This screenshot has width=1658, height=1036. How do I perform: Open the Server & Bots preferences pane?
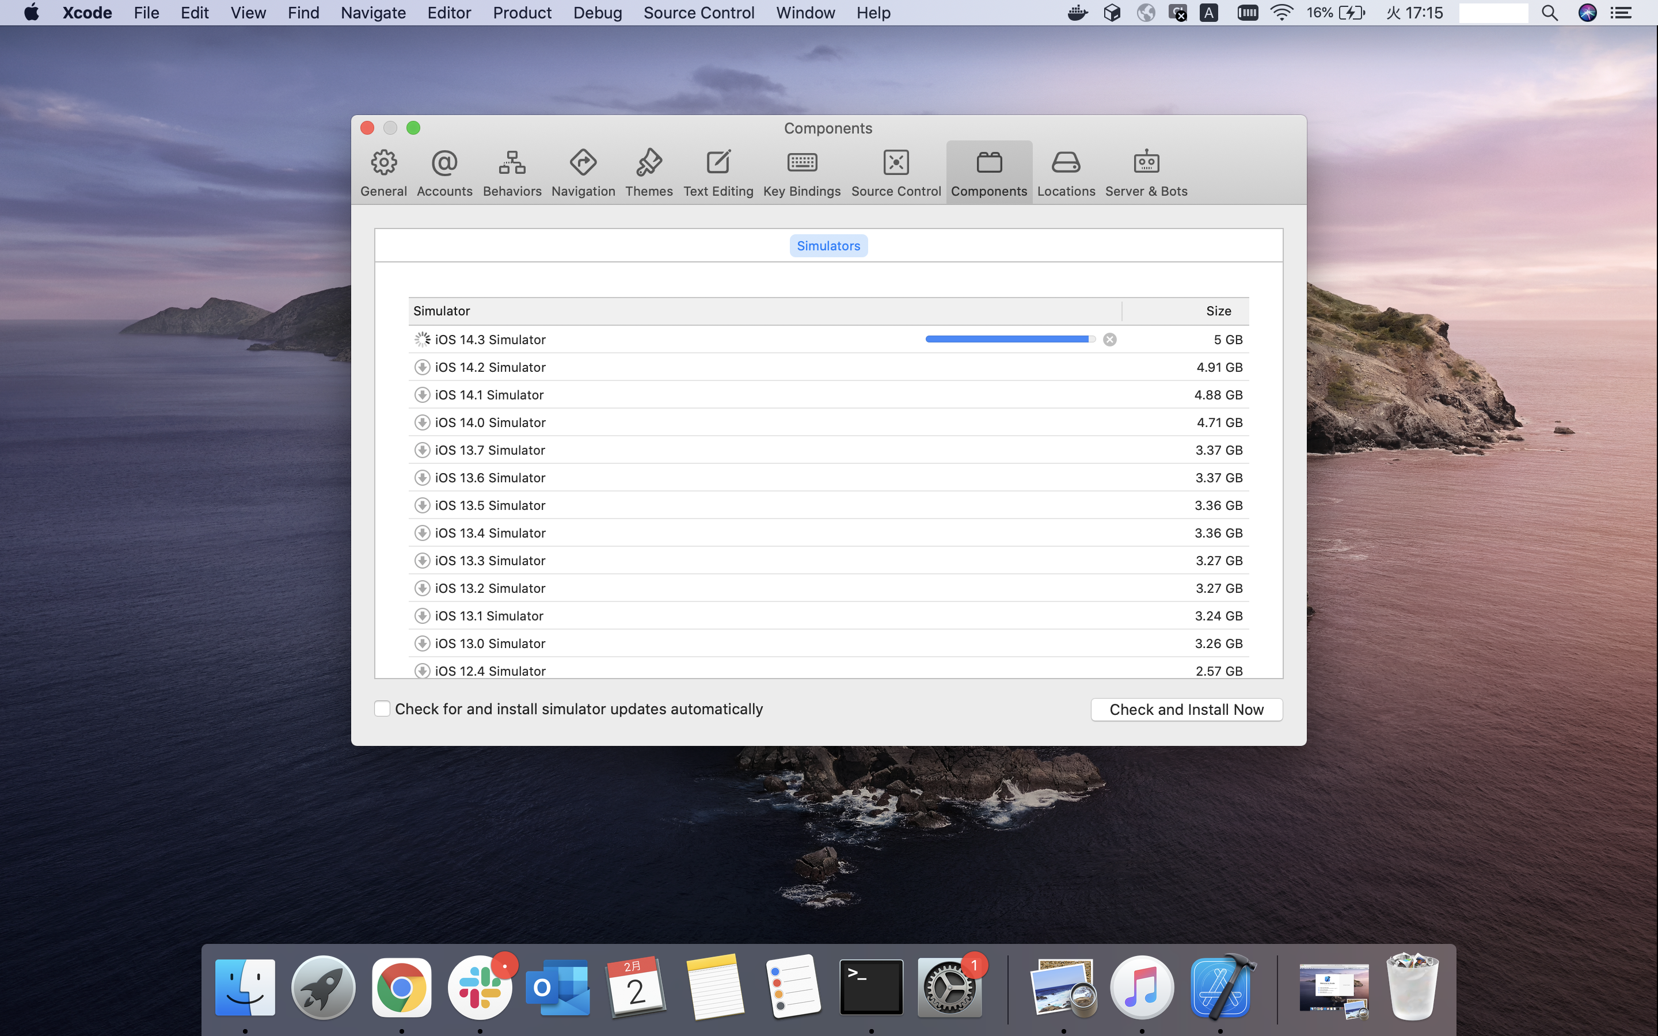[x=1146, y=173]
